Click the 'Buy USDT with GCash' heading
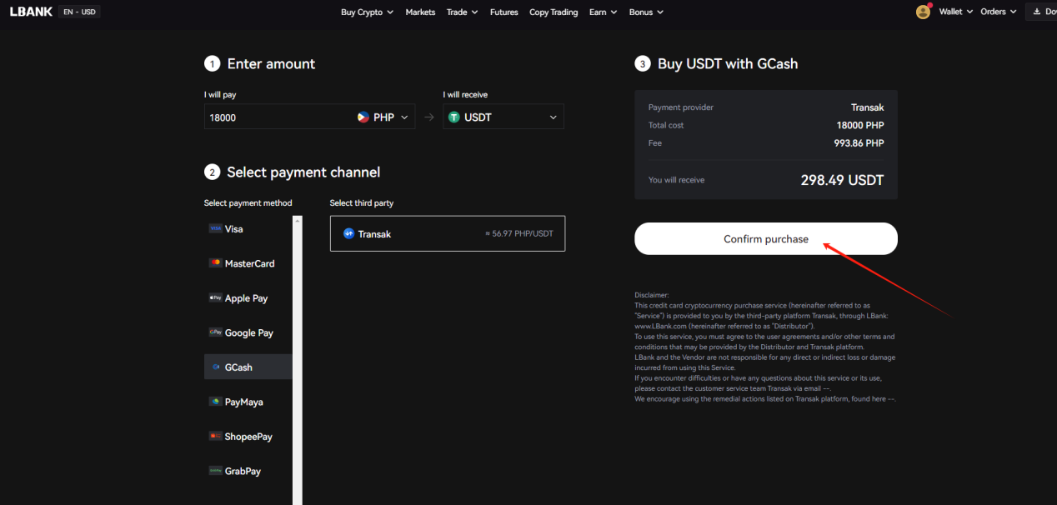 click(728, 63)
